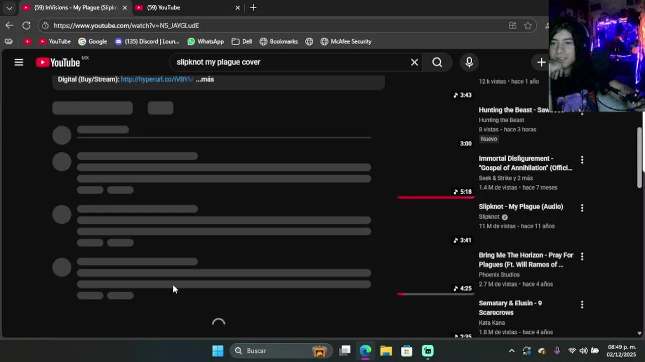The width and height of the screenshot is (645, 362).
Task: Open the Windows Start menu
Action: (218, 351)
